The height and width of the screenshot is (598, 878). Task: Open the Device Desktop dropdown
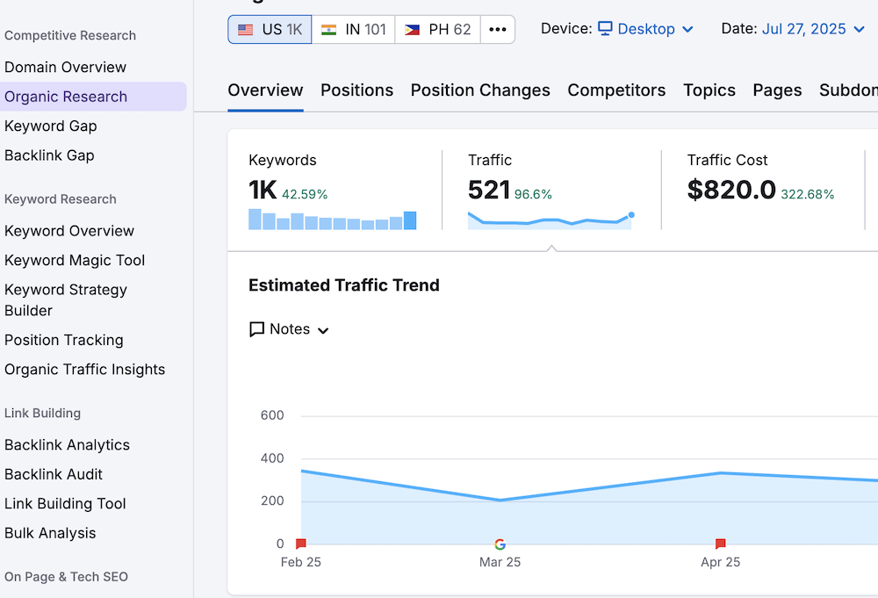tap(645, 29)
